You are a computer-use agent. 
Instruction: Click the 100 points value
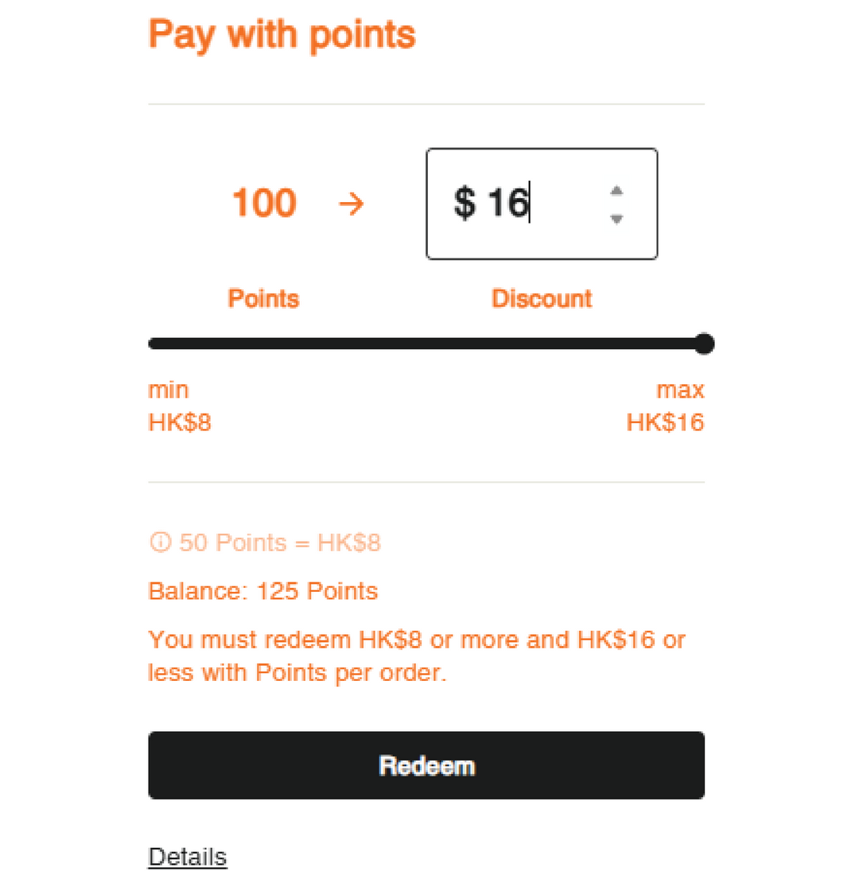click(264, 204)
